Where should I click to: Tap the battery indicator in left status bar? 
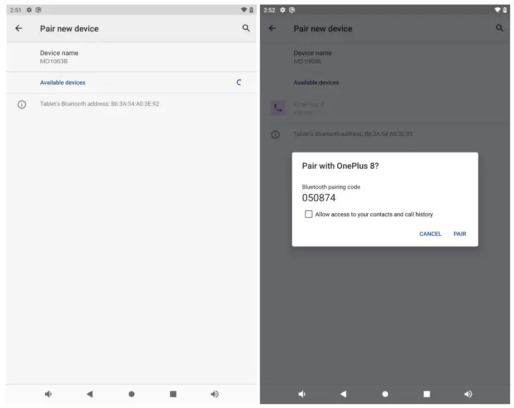click(251, 10)
